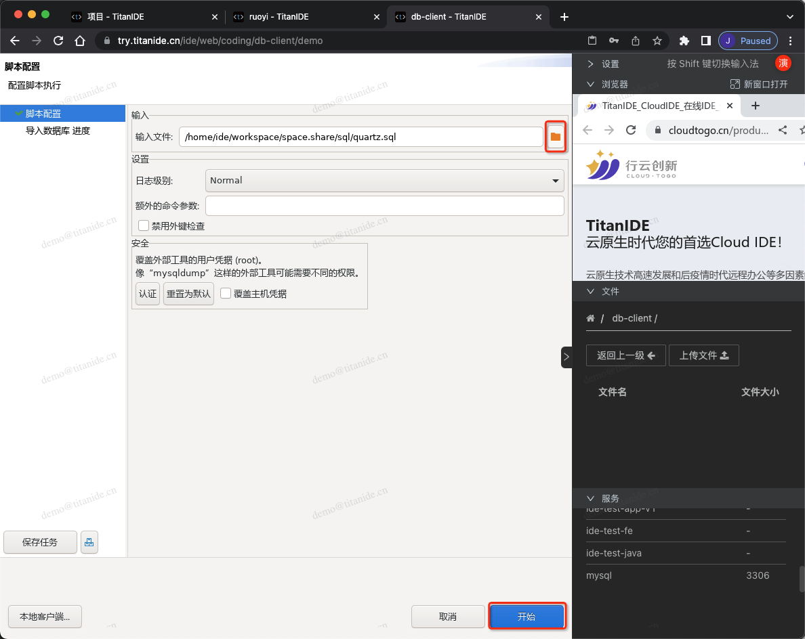Click the task scheduler icon beside 保存任务

(89, 542)
